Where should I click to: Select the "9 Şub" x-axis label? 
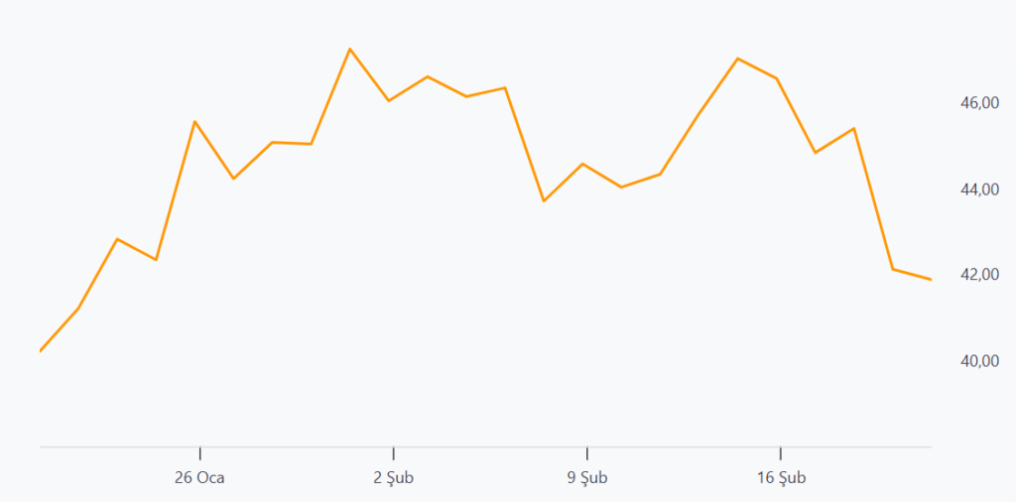click(587, 478)
